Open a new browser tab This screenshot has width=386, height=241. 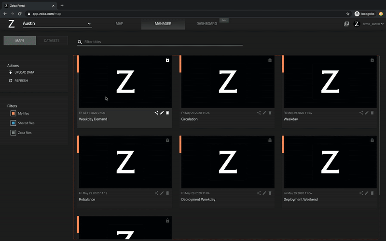62,6
